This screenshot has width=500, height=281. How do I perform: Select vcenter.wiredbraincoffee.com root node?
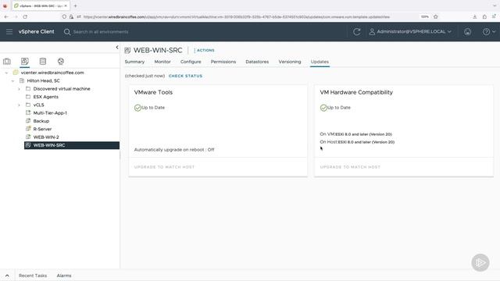[x=52, y=73]
